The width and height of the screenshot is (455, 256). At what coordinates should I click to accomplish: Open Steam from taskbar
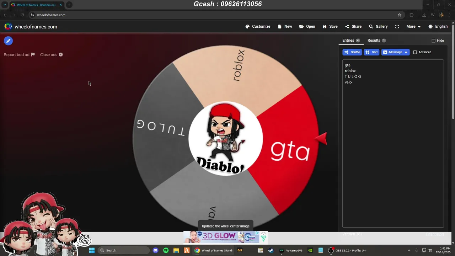point(271,250)
